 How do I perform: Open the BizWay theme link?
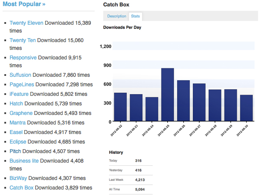click(18, 178)
